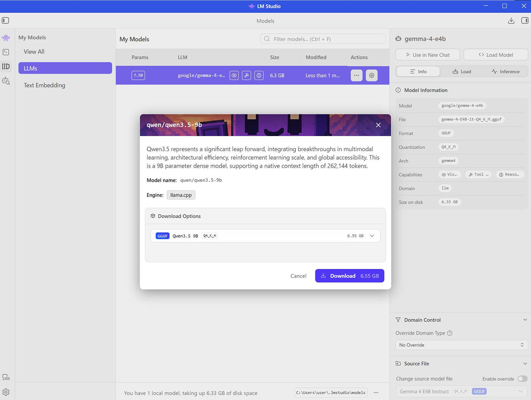Expand the Qwen3.5 9B Q4_K_M download option
This screenshot has width=531, height=400.
pos(372,236)
